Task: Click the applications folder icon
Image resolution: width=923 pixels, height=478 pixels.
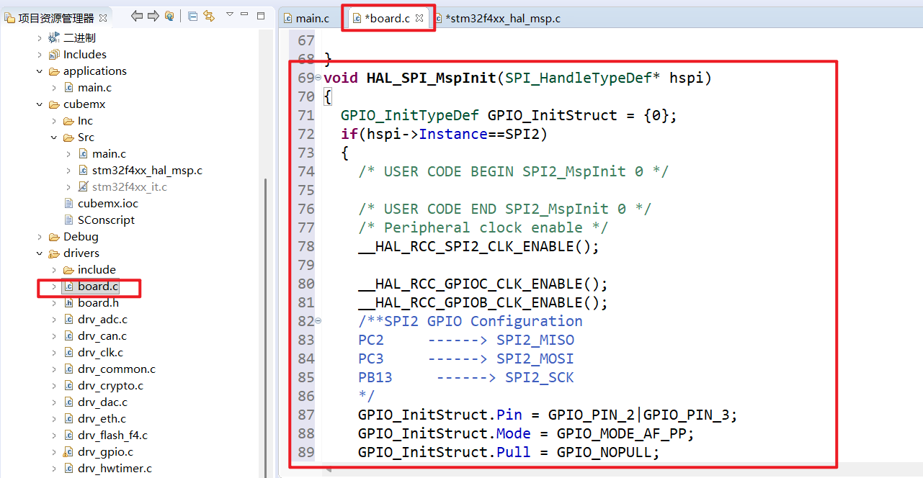Action: [x=54, y=71]
